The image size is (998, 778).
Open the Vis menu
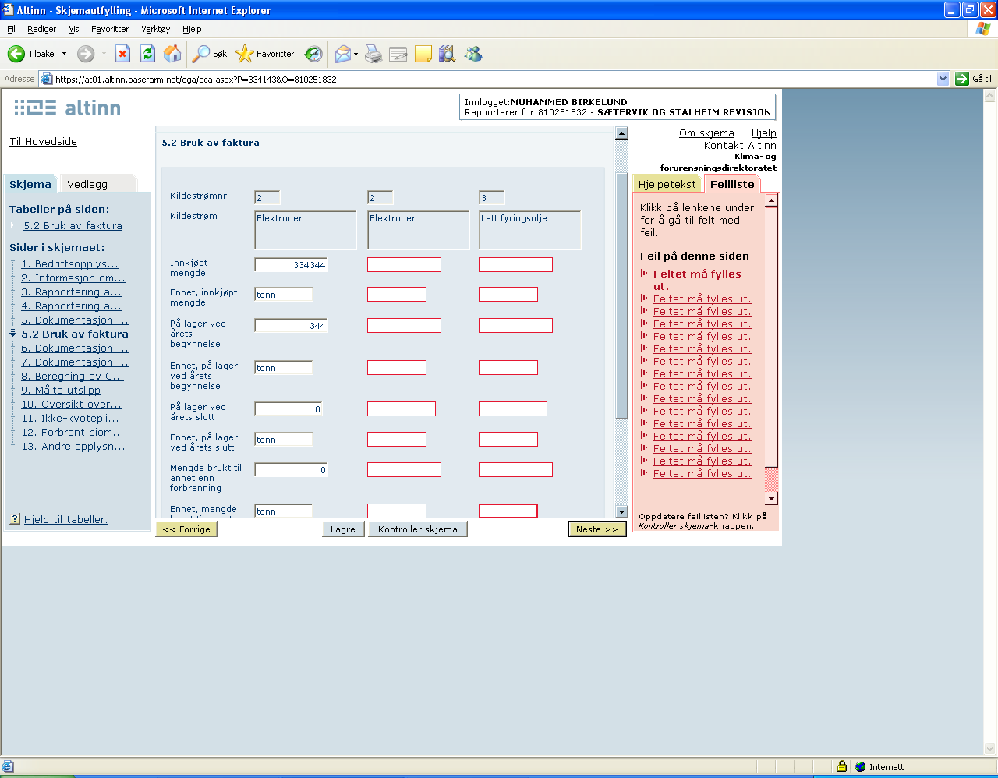(x=74, y=29)
